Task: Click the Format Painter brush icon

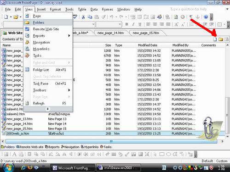Action: click(103, 17)
